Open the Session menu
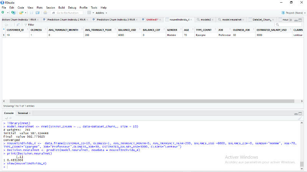Image resolution: width=307 pixels, height=172 pixels. tap(50, 7)
